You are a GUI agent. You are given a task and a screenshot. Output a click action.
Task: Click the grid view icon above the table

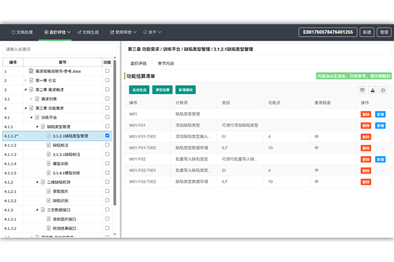362,90
